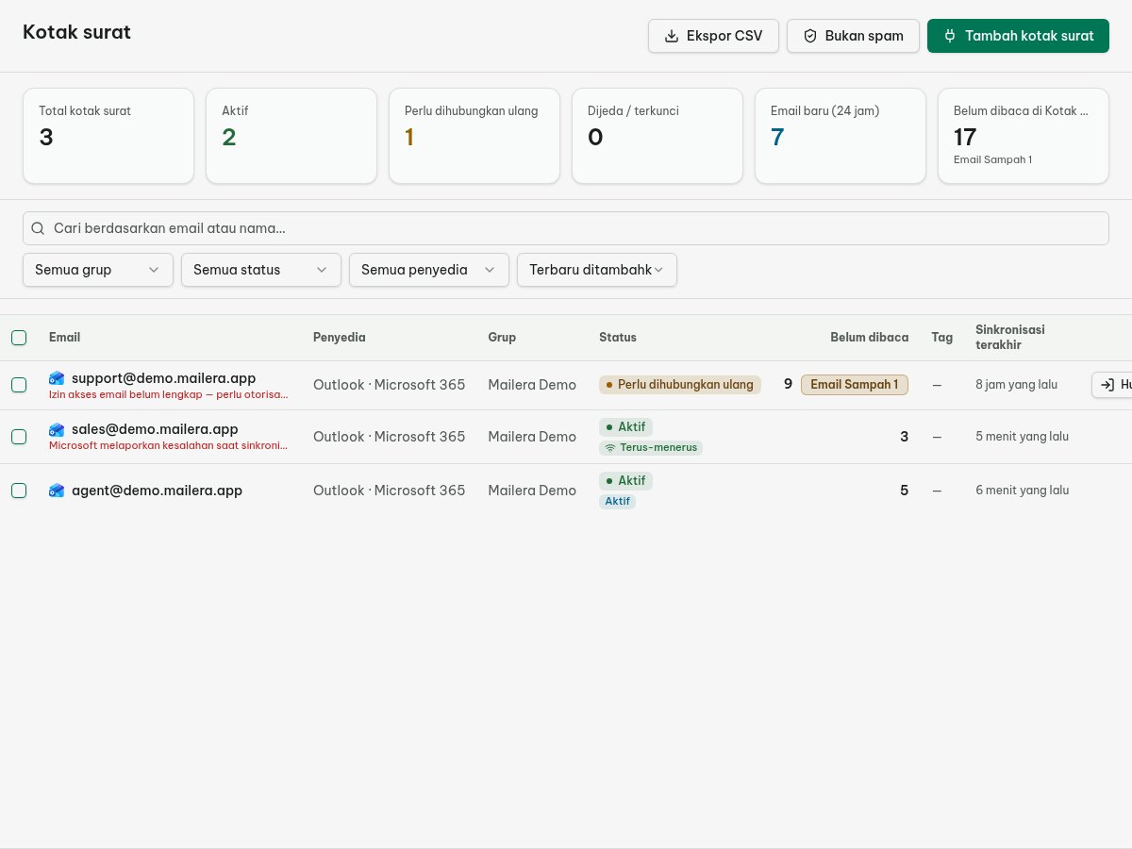Viewport: 1132px width, 849px height.
Task: Click the "Penyedia" column header
Action: [340, 338]
